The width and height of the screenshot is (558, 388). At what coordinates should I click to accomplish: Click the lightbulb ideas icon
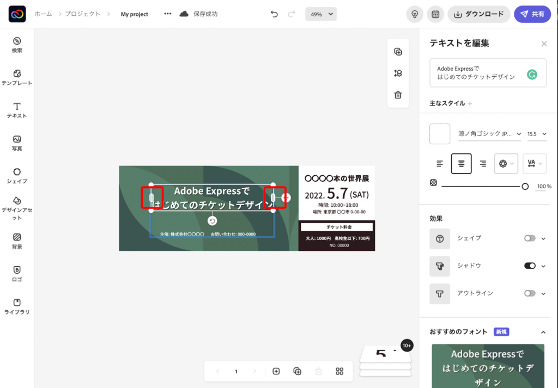click(x=415, y=14)
